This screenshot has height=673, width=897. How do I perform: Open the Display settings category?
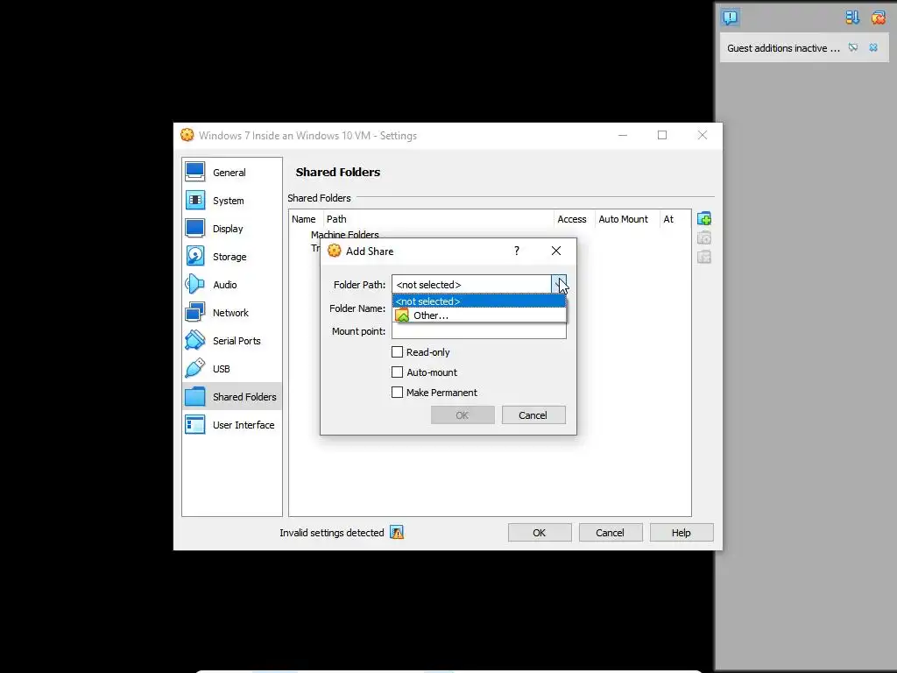231,229
